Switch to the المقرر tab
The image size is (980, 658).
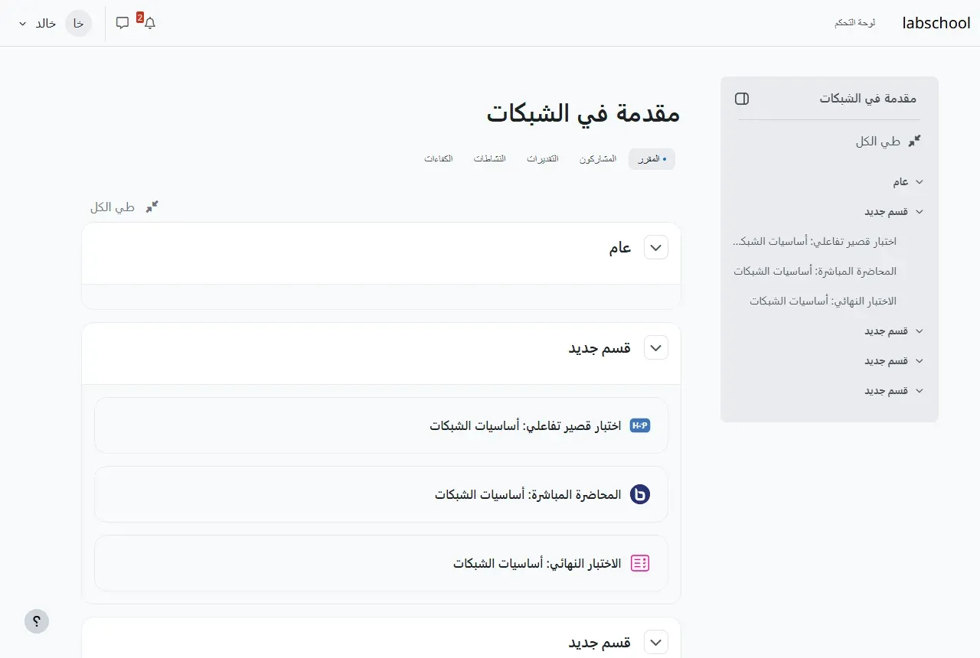coord(652,159)
